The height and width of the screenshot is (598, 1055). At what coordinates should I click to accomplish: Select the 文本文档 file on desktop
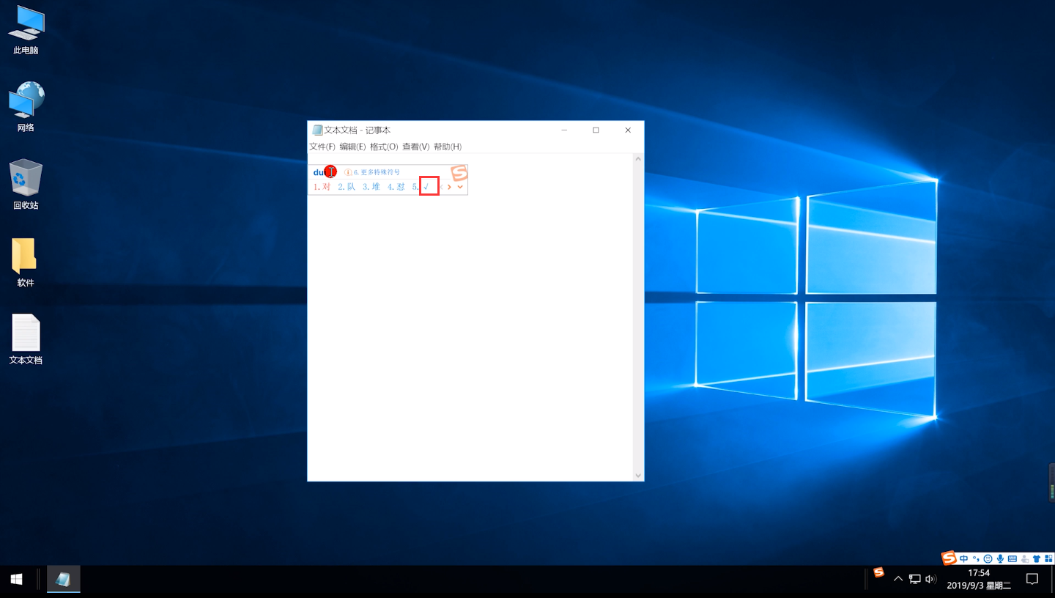coord(26,339)
